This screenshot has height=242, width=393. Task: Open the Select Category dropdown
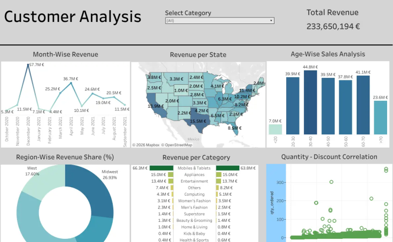click(219, 20)
